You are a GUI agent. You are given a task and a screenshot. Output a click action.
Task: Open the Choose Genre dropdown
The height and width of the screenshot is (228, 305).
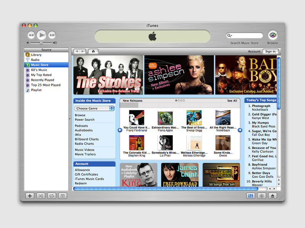(94, 108)
